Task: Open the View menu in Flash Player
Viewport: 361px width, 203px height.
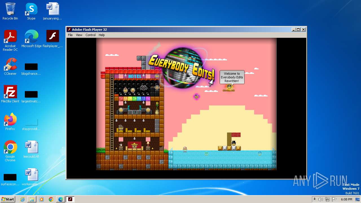Action: click(x=79, y=35)
